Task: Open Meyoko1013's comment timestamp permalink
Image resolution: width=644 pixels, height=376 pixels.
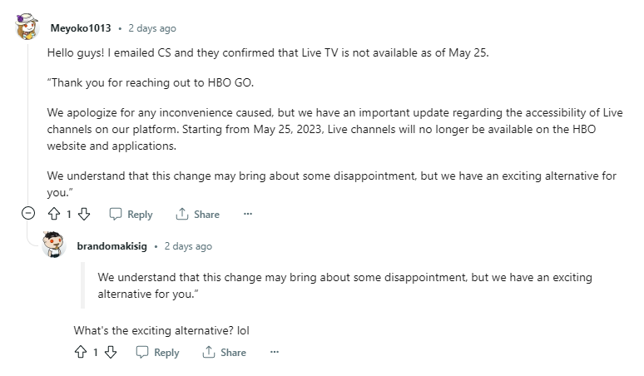Action: click(153, 28)
